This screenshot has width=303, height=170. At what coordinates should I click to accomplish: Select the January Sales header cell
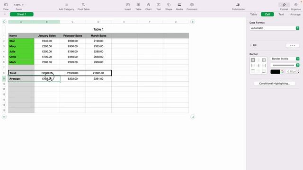(47, 36)
